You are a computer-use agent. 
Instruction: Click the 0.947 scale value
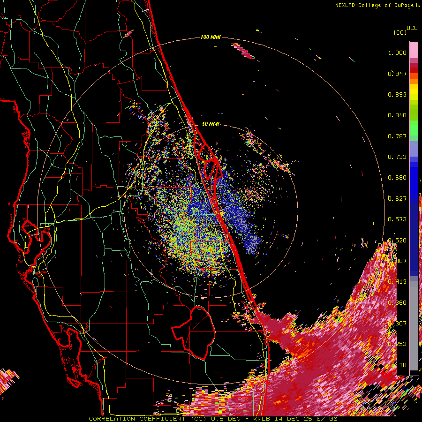tap(397, 74)
